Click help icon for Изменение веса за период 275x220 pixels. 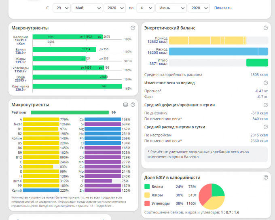pos(266,83)
